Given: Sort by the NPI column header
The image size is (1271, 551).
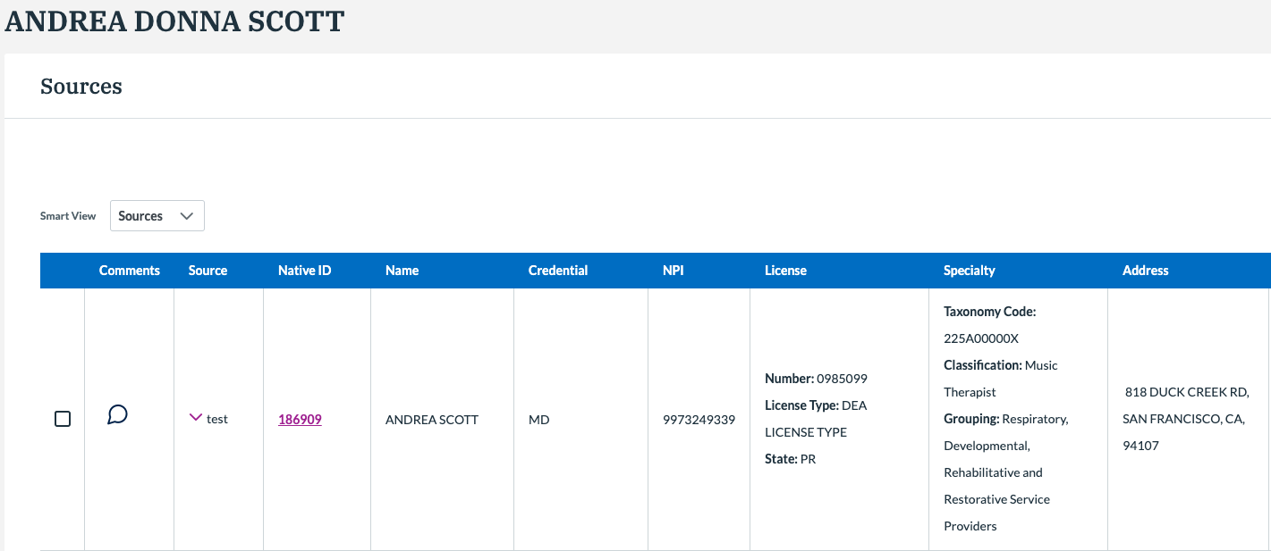Looking at the screenshot, I should click(x=673, y=271).
